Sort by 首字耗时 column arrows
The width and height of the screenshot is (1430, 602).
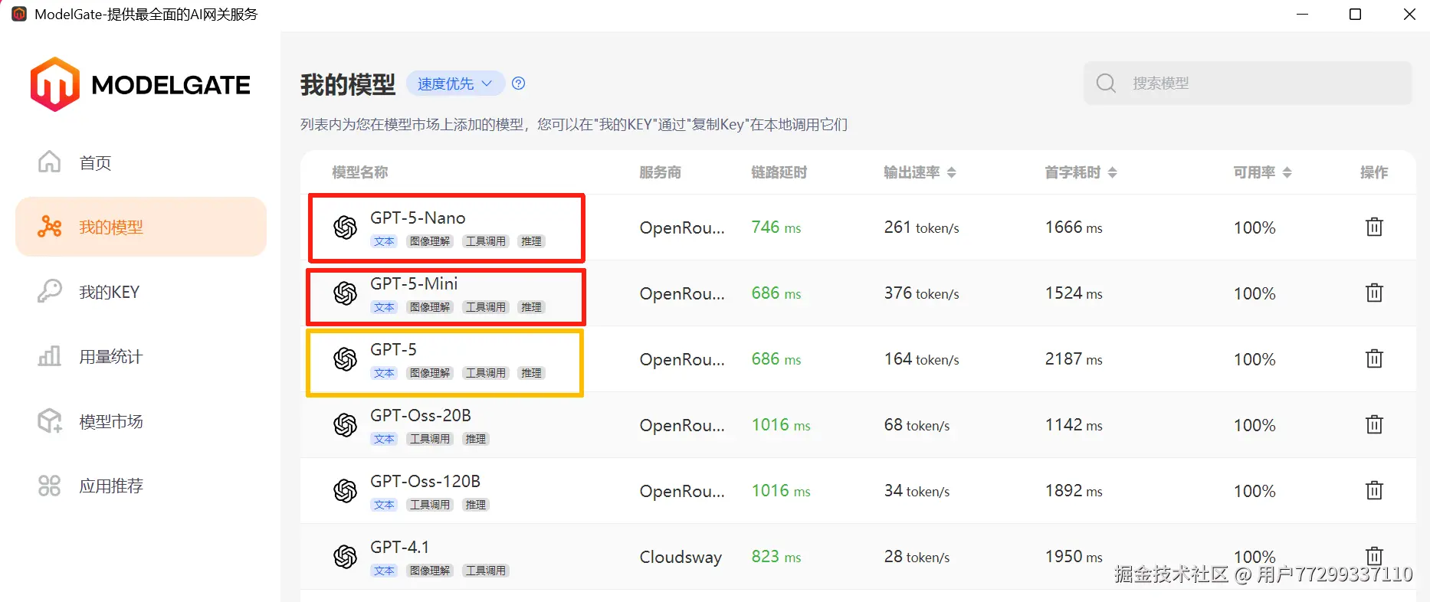[x=1112, y=172]
